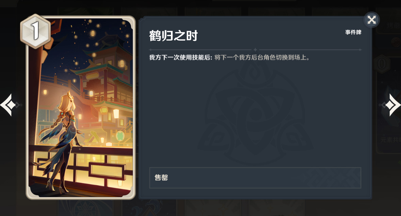
Task: Click the card title 鹤归之时
Action: click(x=173, y=35)
